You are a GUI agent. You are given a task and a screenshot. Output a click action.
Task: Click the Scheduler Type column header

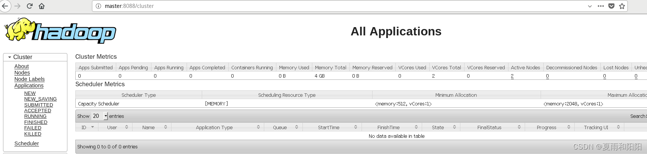139,95
